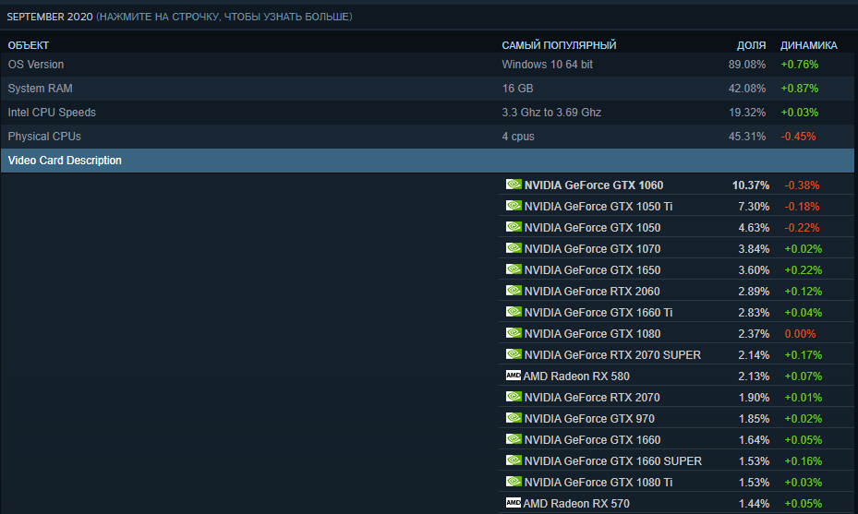Viewport: 858px width, 514px height.
Task: Click the -0.38% change of GTX 1060
Action: (803, 185)
